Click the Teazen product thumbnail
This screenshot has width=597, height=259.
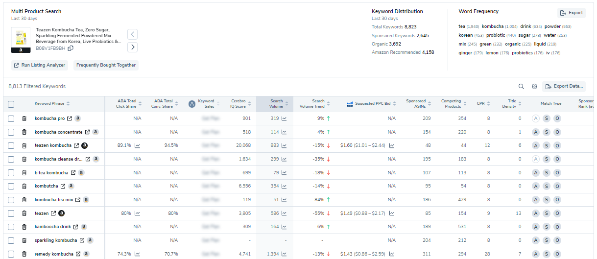[21, 40]
